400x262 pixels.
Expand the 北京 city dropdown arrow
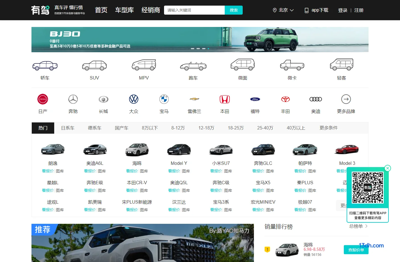[x=292, y=10]
